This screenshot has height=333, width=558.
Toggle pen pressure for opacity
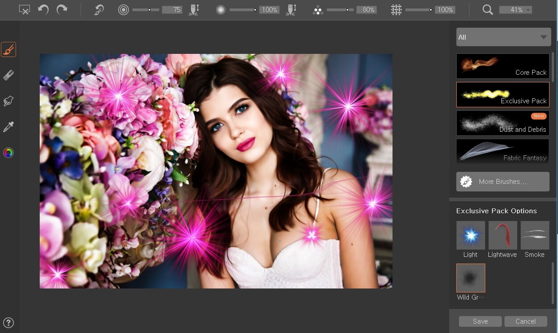click(291, 10)
